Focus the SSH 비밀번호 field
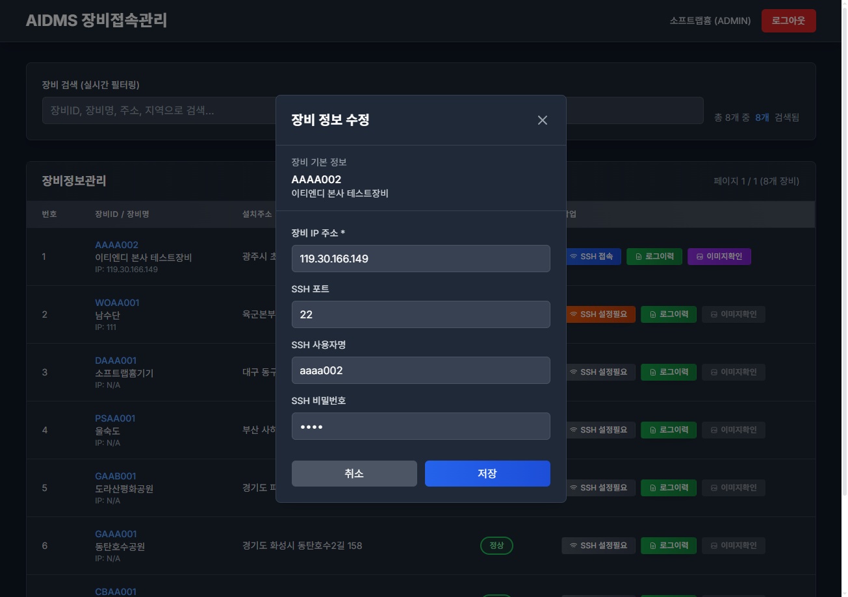848x597 pixels. [421, 426]
